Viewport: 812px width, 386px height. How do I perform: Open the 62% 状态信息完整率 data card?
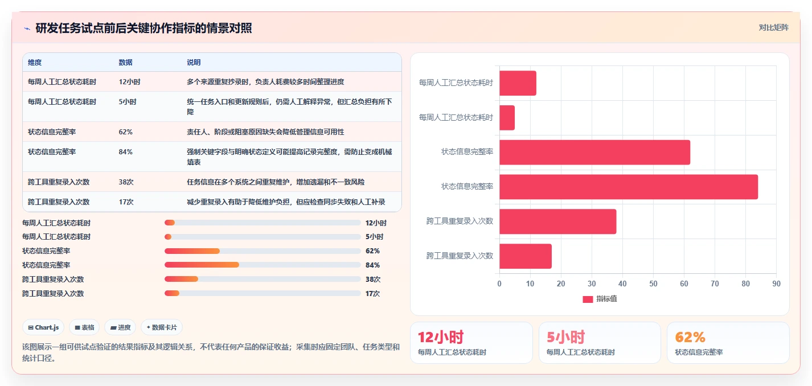[x=728, y=343]
